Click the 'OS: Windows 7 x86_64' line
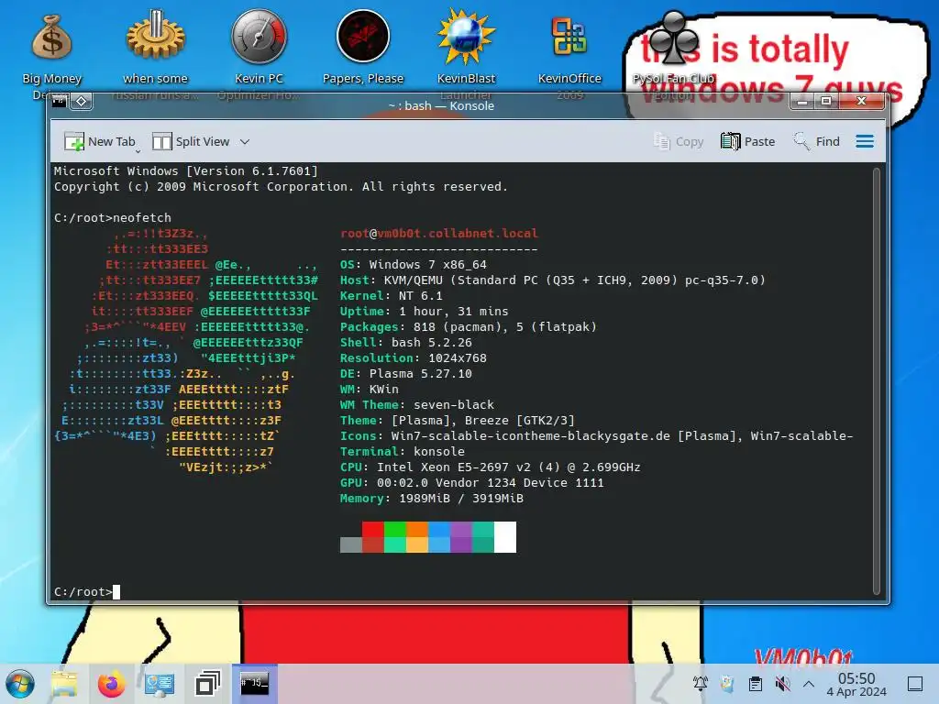The height and width of the screenshot is (704, 939). (414, 265)
